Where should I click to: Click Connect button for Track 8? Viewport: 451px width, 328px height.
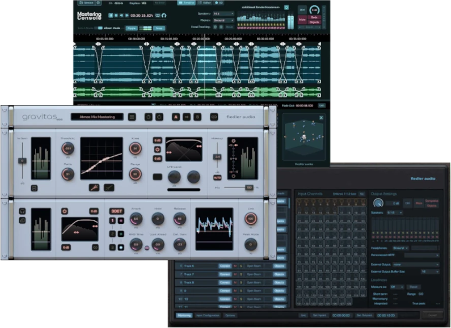[x=224, y=283]
